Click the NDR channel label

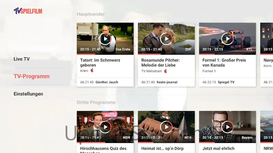coord(188,138)
